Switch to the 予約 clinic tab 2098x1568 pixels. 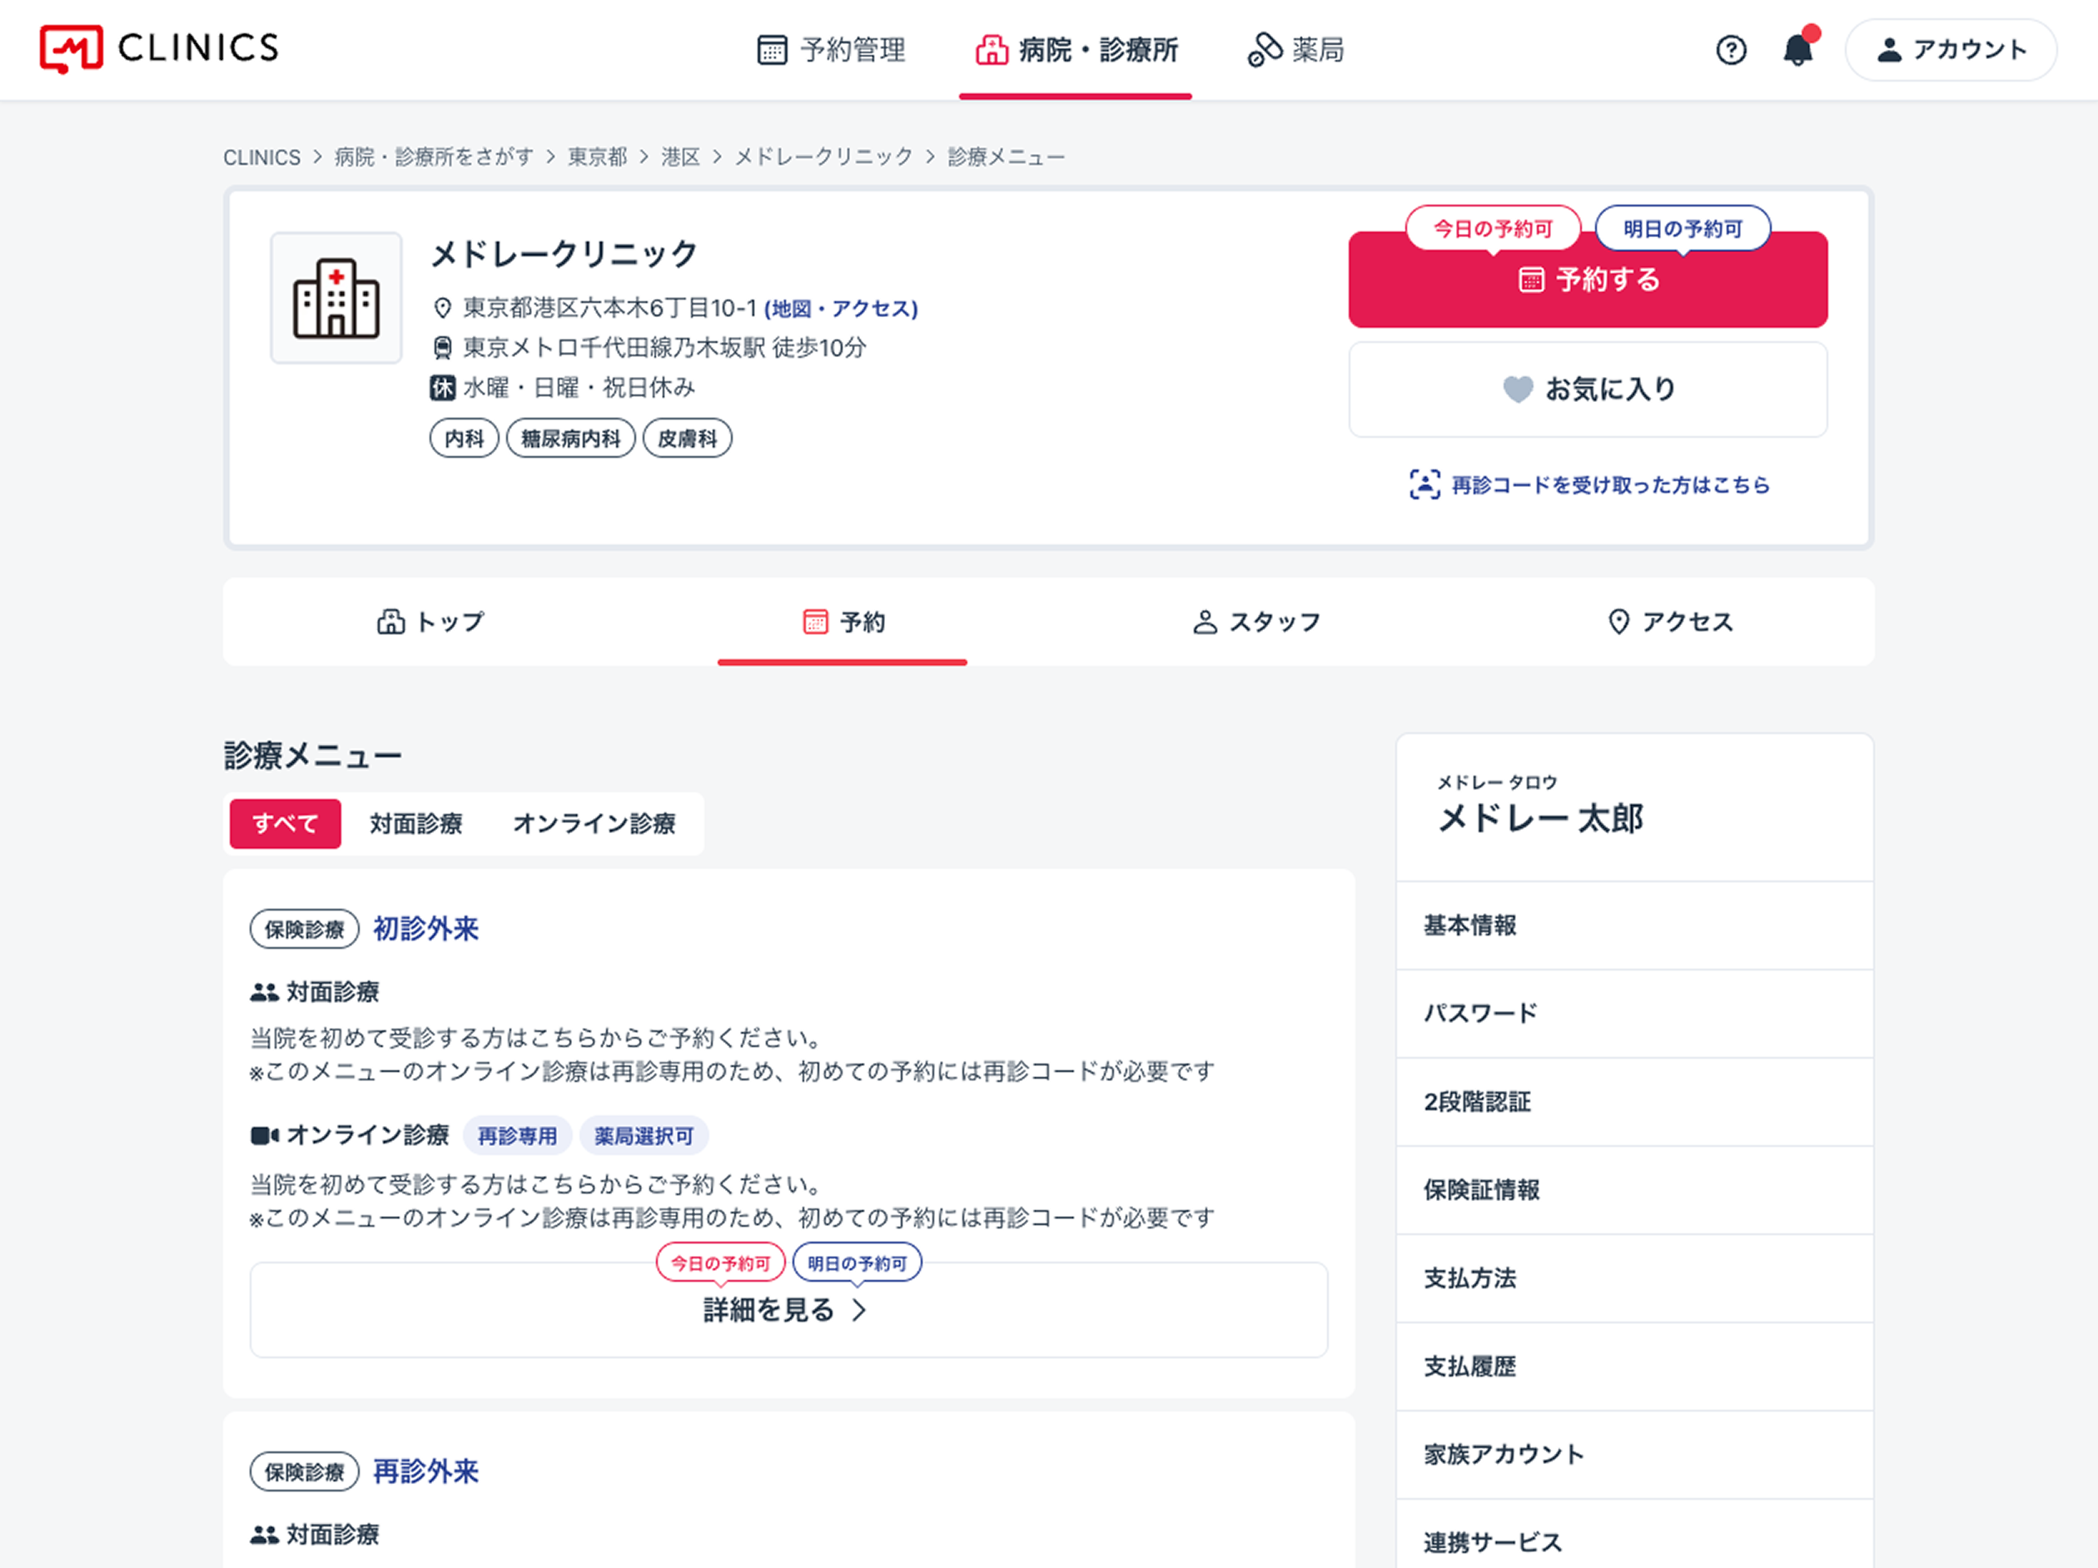tap(843, 622)
